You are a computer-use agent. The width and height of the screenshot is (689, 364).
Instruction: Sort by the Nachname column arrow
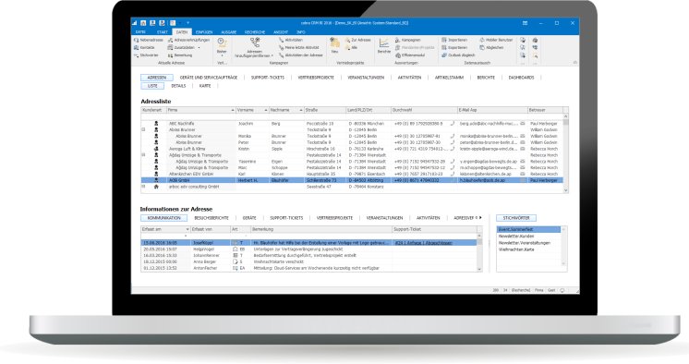(301, 110)
